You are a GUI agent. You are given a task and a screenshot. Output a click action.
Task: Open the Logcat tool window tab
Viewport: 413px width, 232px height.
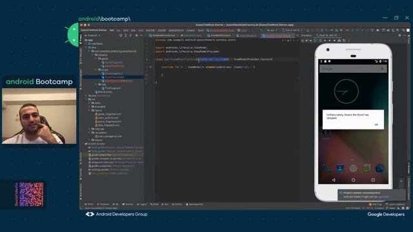click(142, 204)
